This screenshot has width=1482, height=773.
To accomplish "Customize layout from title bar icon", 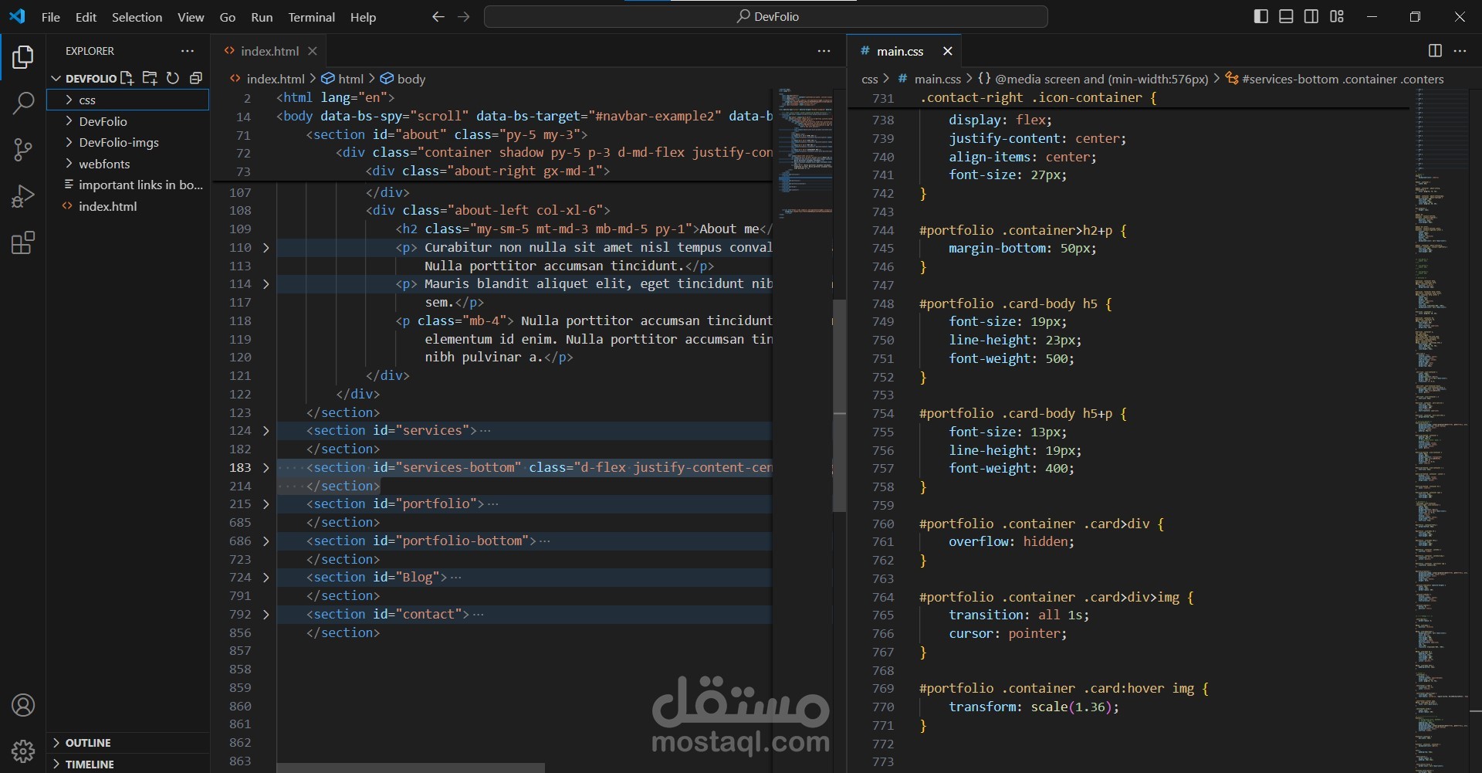I will pyautogui.click(x=1337, y=16).
